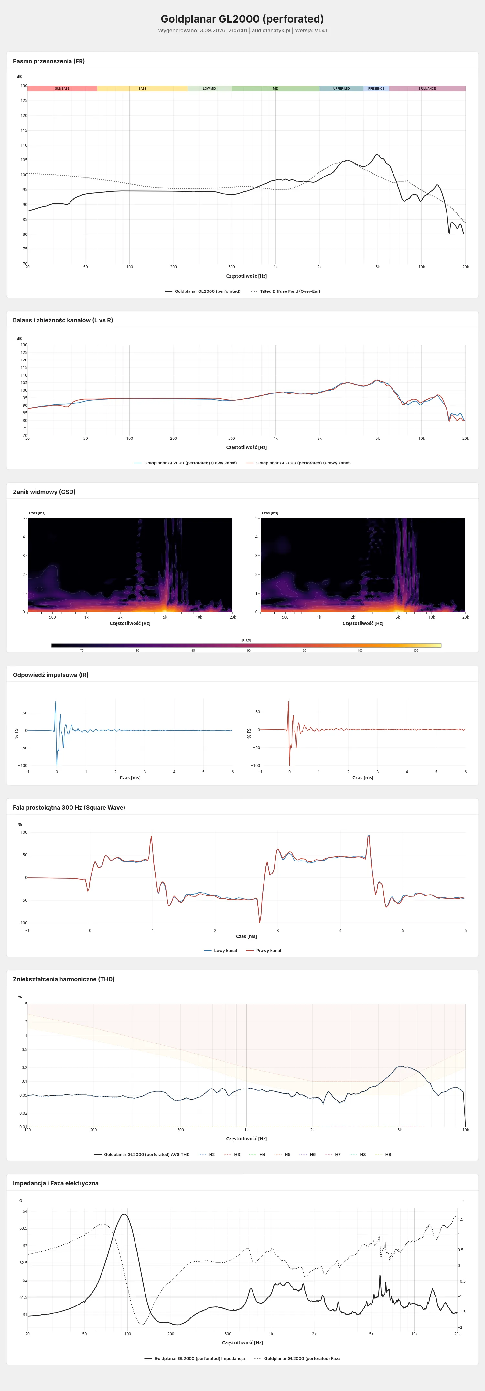This screenshot has width=485, height=1391.
Task: Toggle the Impedancja trace in impedance legend
Action: (x=195, y=1359)
